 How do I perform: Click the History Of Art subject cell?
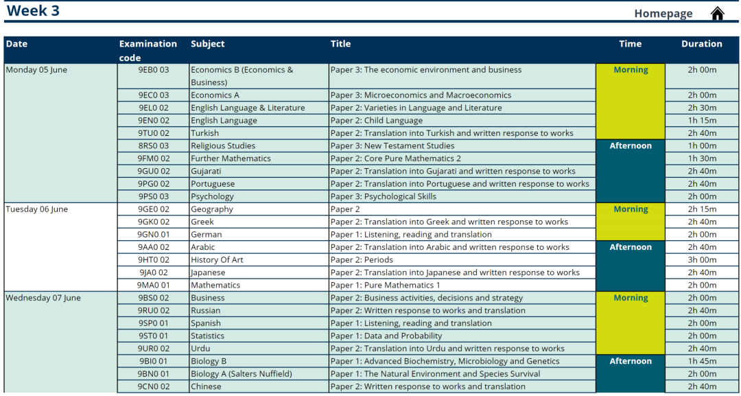(x=259, y=260)
